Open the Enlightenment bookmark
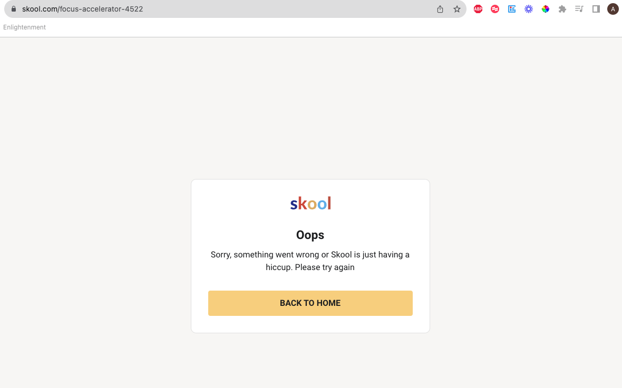 click(24, 27)
